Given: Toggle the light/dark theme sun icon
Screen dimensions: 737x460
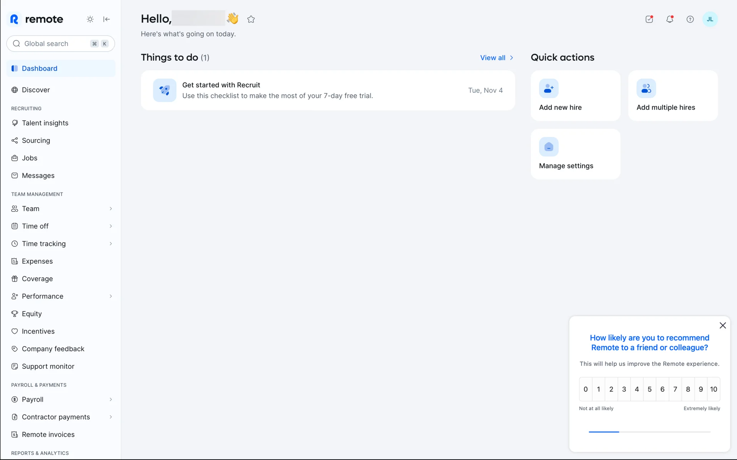Looking at the screenshot, I should (90, 19).
